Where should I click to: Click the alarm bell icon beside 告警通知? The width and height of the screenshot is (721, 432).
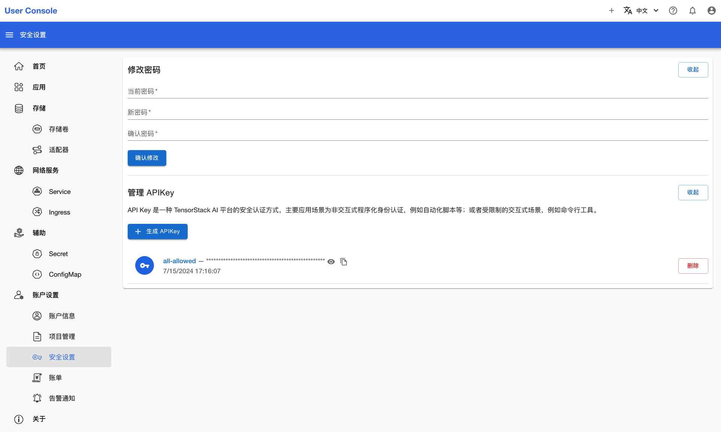coord(37,398)
